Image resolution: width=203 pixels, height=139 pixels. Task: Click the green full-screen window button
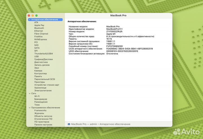click(x=36, y=15)
